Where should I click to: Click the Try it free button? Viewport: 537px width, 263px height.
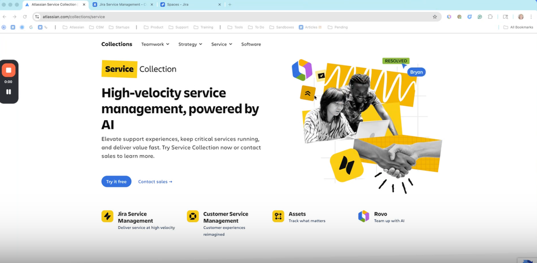116,182
